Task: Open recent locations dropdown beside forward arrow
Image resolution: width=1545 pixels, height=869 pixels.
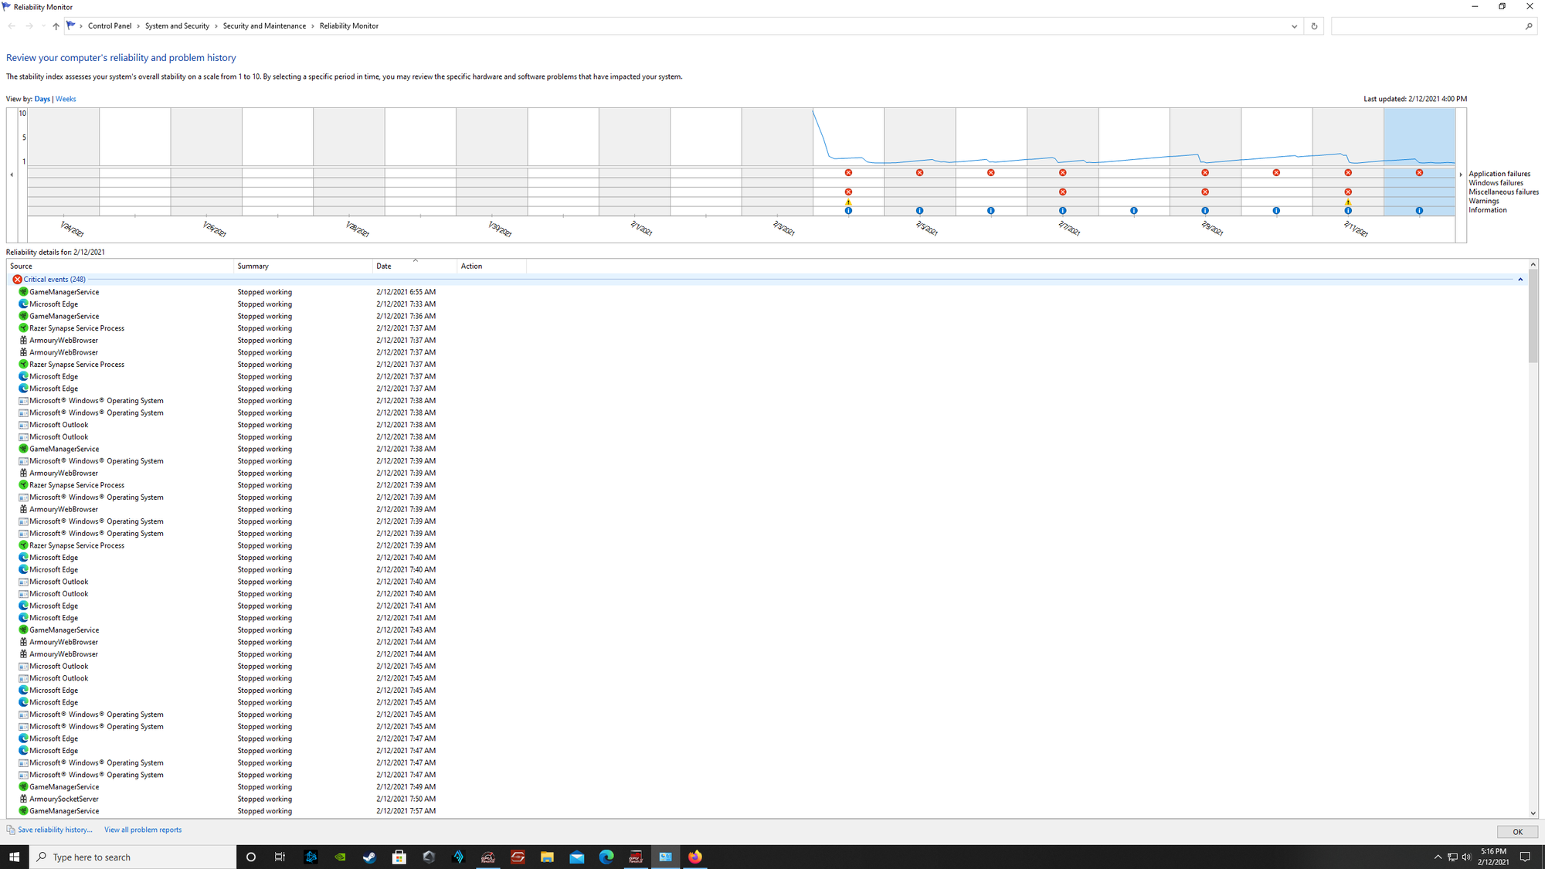Action: point(43,26)
